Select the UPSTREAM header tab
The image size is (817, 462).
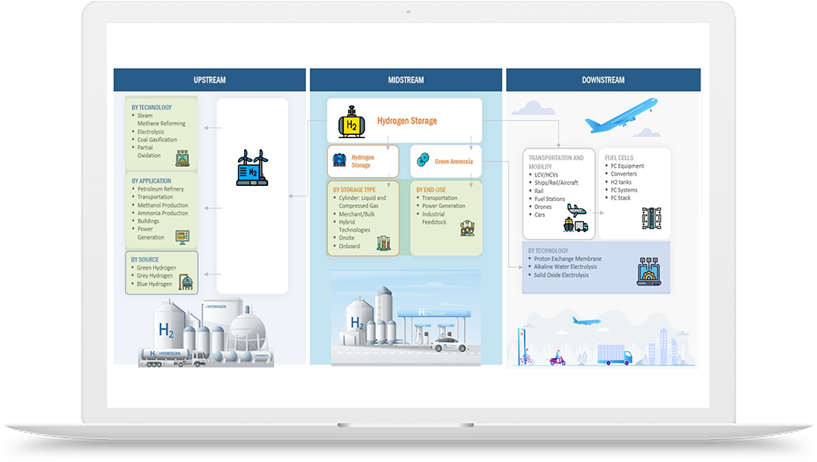[x=209, y=80]
